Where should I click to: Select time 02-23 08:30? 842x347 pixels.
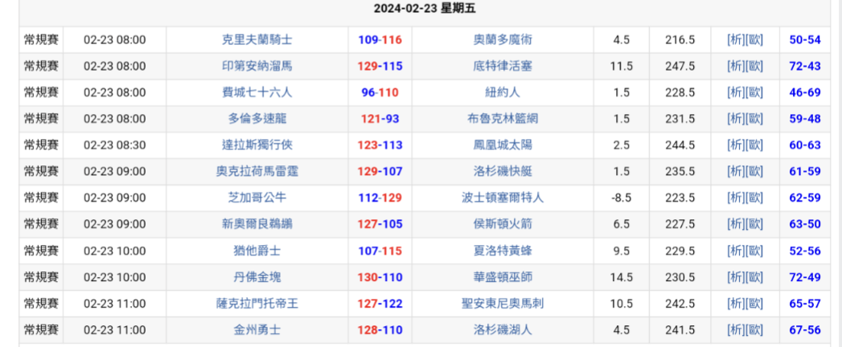tap(114, 145)
